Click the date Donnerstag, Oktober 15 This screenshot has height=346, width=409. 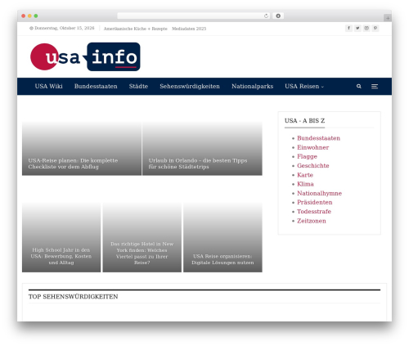[x=62, y=28]
